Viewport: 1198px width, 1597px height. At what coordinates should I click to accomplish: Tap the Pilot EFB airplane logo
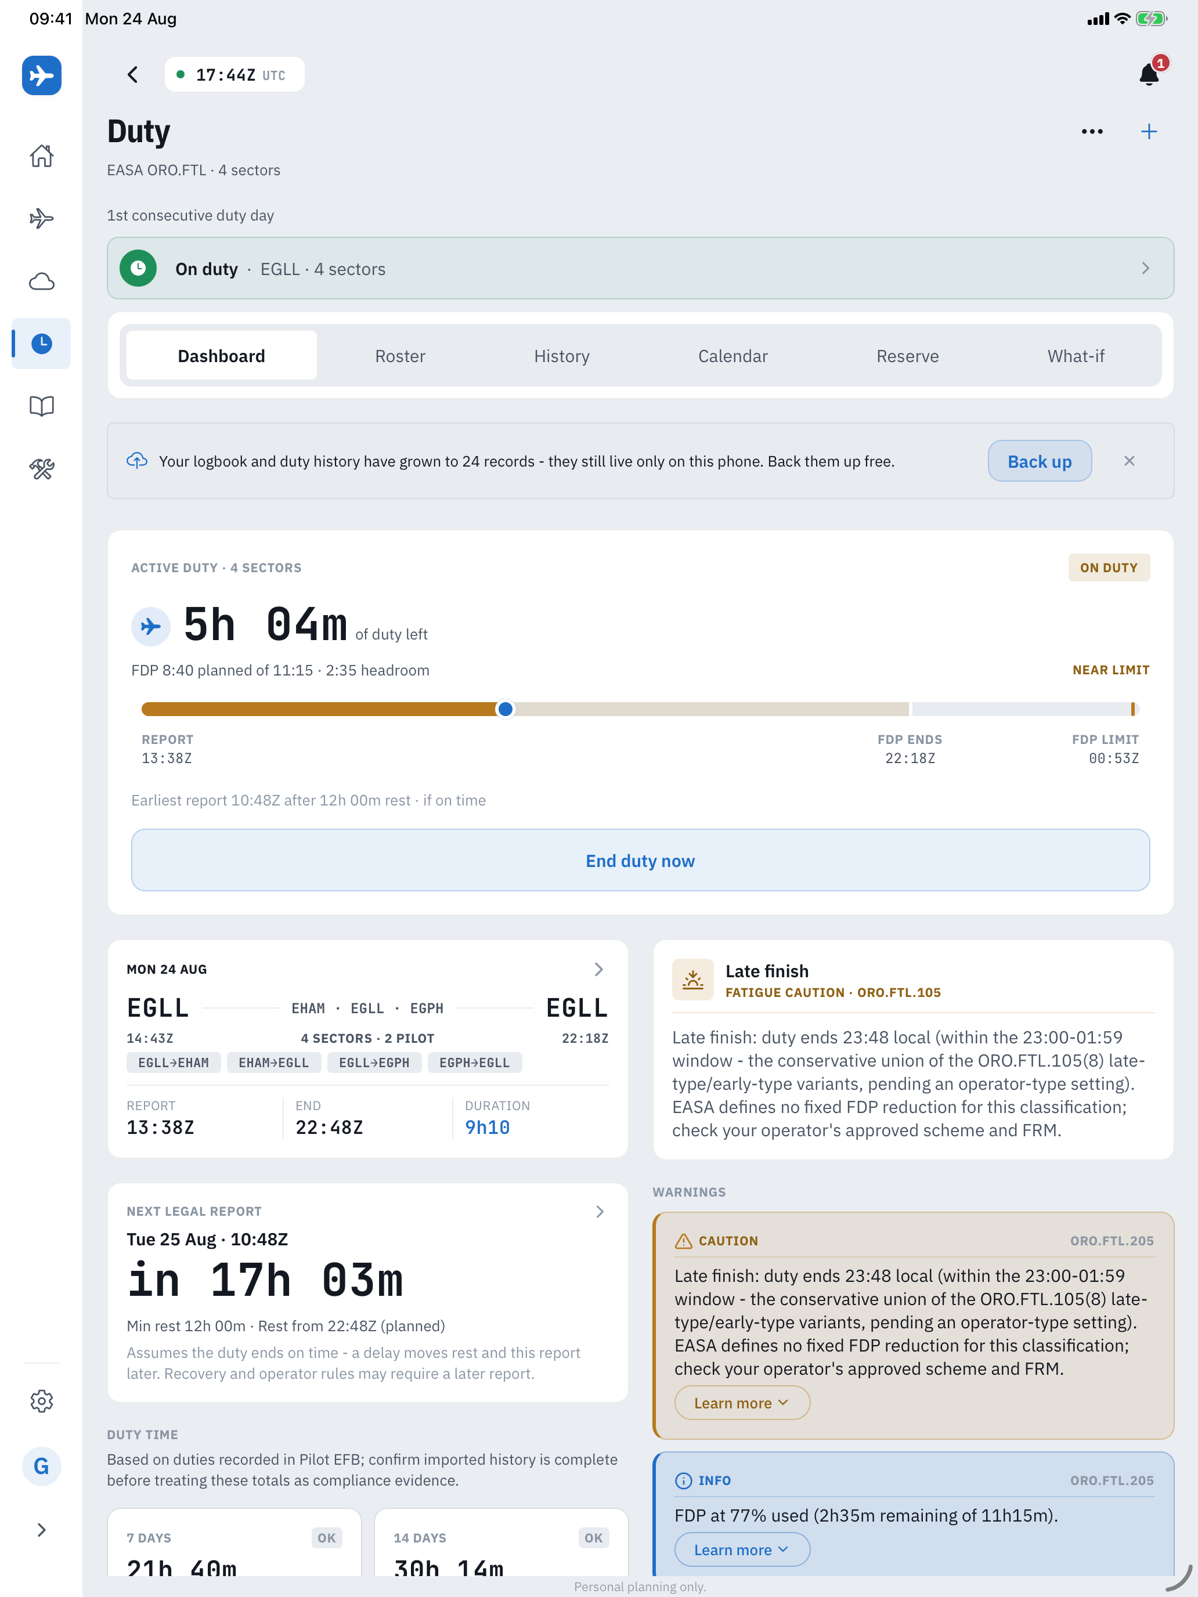(x=41, y=75)
